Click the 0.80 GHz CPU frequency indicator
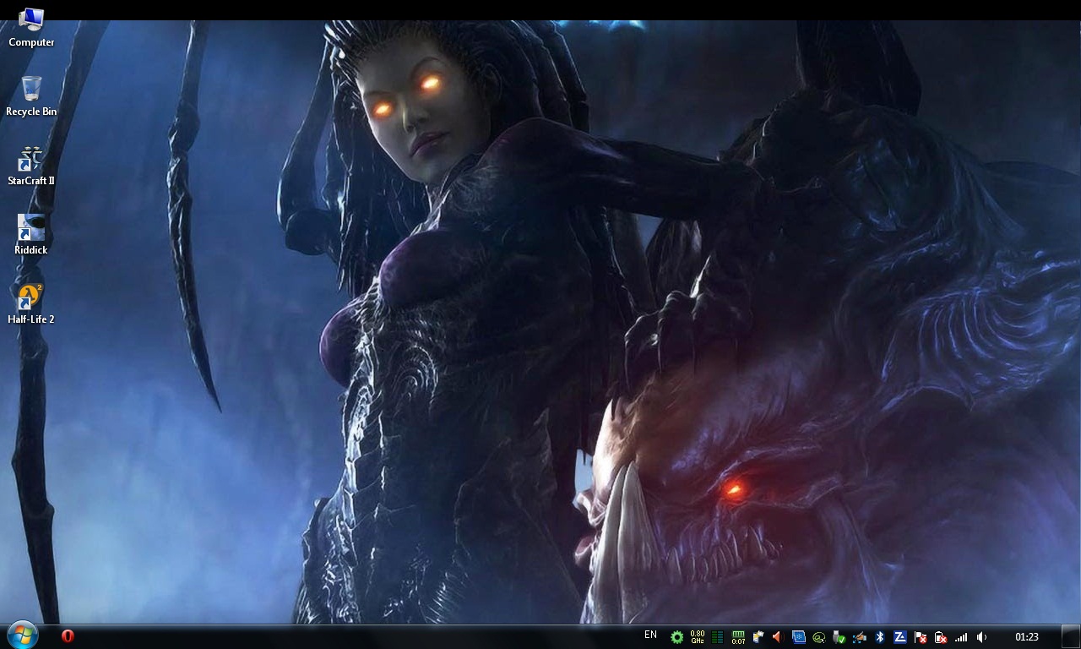The height and width of the screenshot is (649, 1081). pos(698,637)
